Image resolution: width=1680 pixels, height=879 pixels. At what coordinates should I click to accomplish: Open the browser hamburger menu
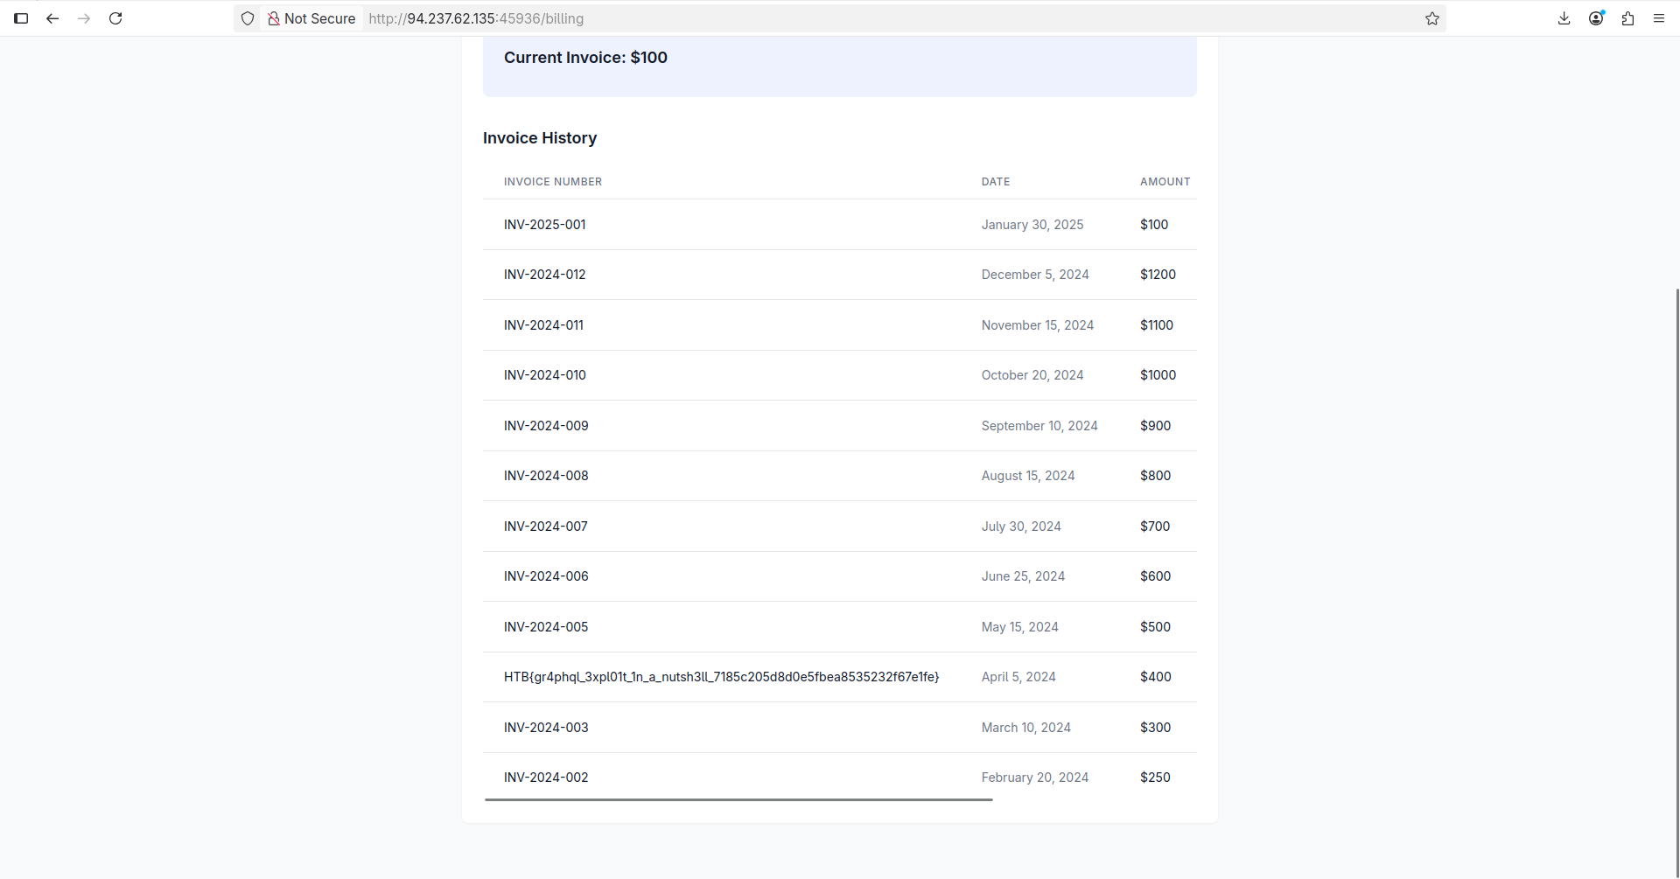pyautogui.click(x=1659, y=18)
